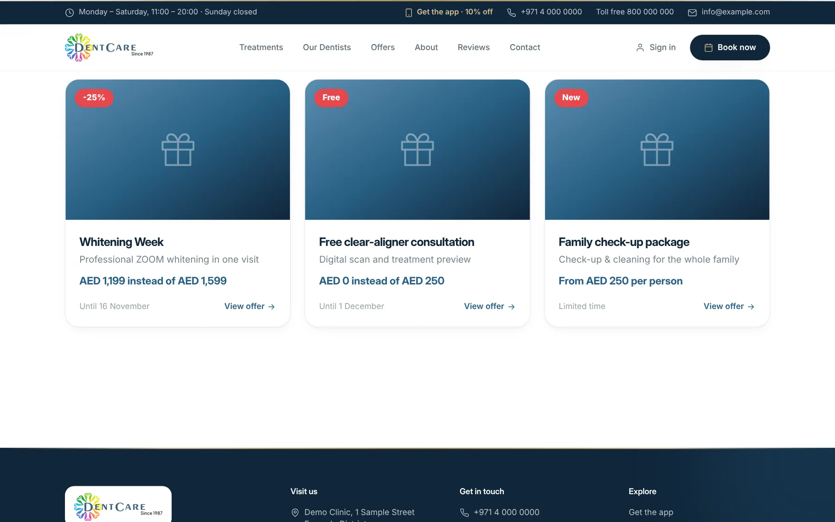Click the -25% badge on Whitening Week
835x522 pixels.
(94, 98)
